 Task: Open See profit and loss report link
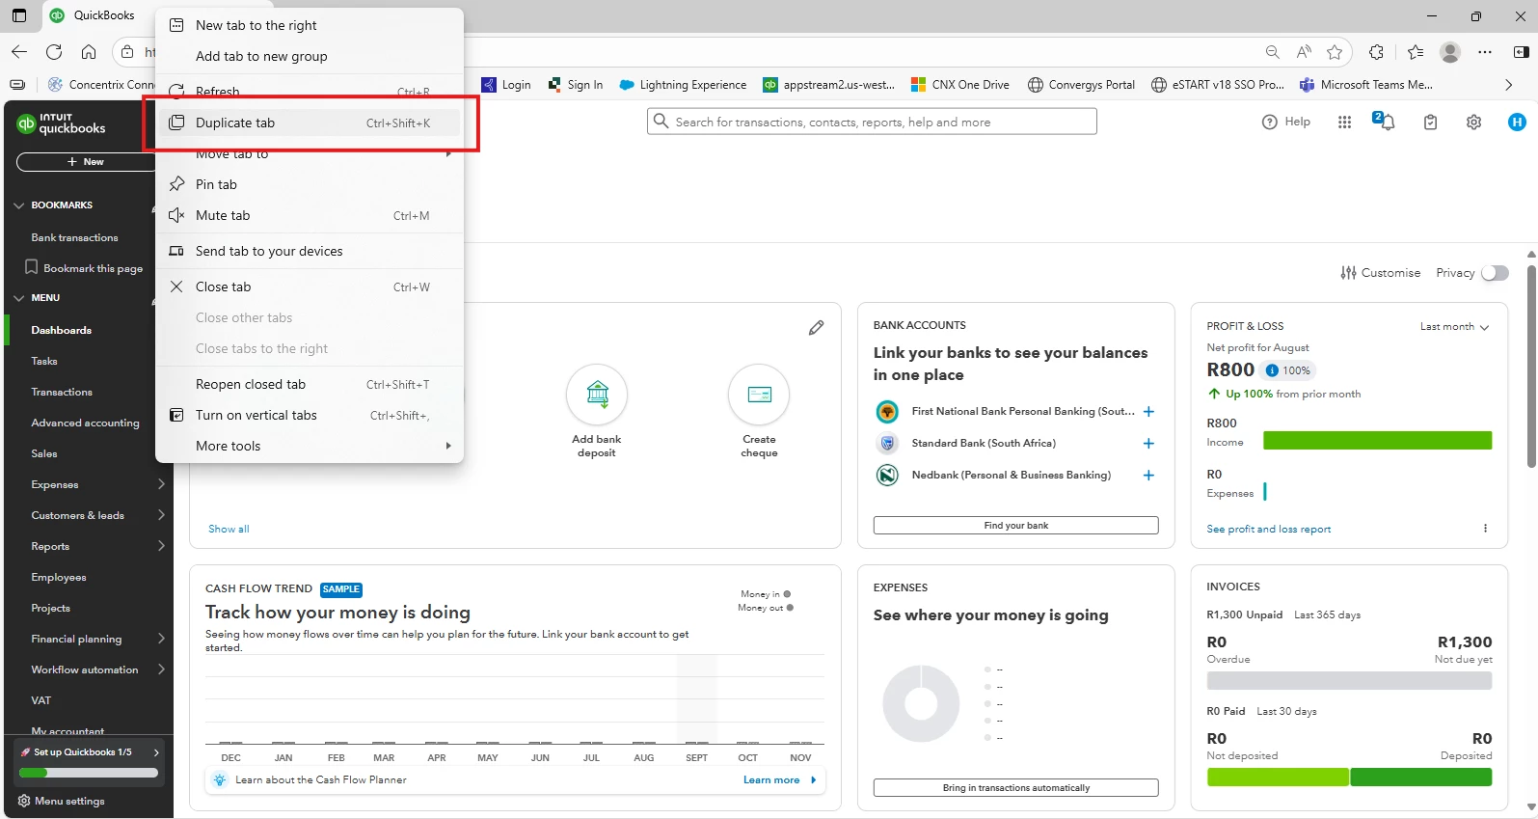1268,530
